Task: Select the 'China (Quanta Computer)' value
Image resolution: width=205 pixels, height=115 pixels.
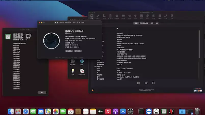Action: [x=124, y=69]
